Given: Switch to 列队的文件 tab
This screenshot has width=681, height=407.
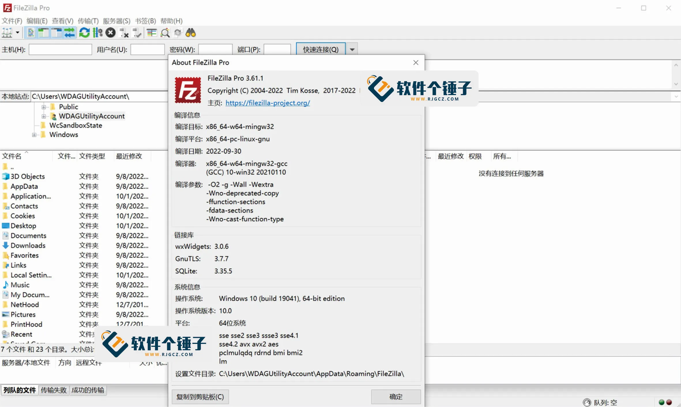Looking at the screenshot, I should (20, 390).
